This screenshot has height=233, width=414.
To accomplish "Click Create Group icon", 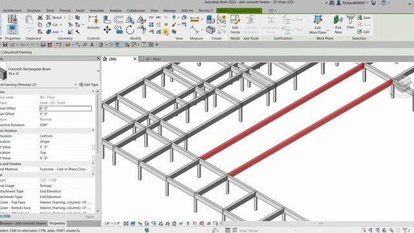I will [x=221, y=19].
